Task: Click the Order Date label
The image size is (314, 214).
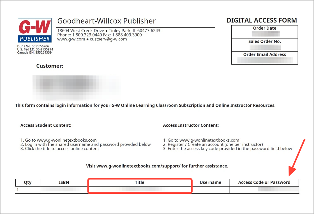Action: pyautogui.click(x=265, y=28)
